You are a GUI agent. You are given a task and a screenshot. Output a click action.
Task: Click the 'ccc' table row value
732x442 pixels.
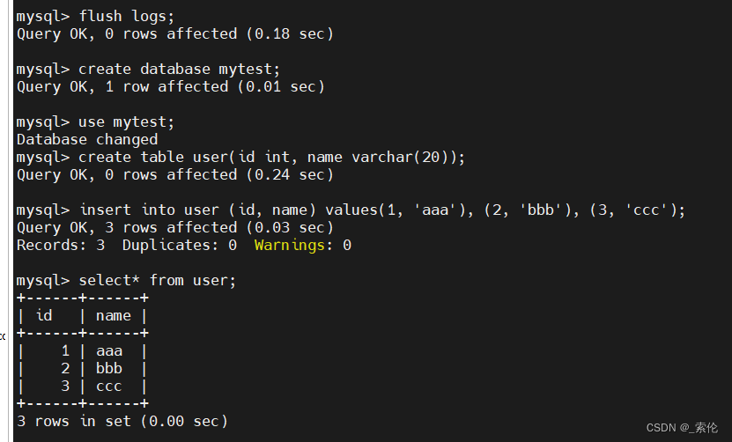[x=109, y=386]
